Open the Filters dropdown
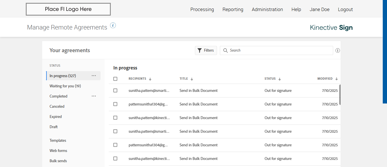This screenshot has height=167, width=387. [x=206, y=50]
